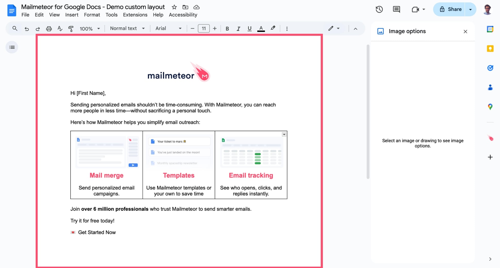Redo the last action
Viewport: 500px width, 268px height.
tap(38, 29)
